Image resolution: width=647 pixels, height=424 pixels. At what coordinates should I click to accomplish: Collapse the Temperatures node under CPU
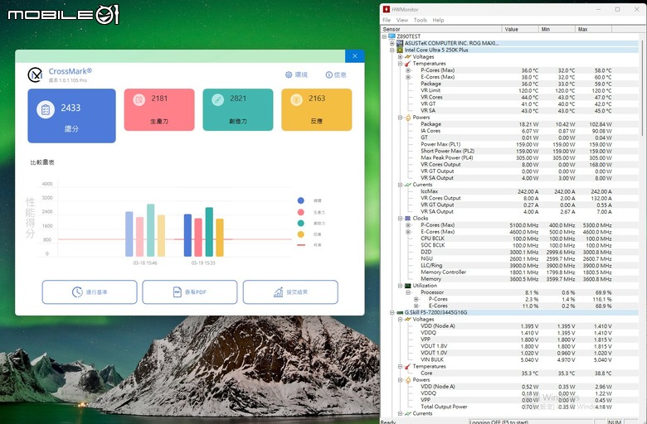(x=401, y=64)
